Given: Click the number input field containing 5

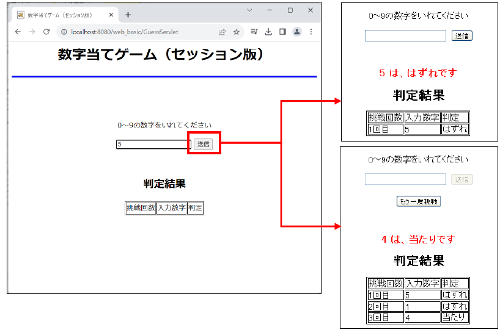Looking at the screenshot, I should 153,145.
